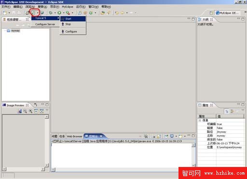Viewport: 247px width, 179px height.
Task: Select the myway project in the tree
Action: (15, 31)
